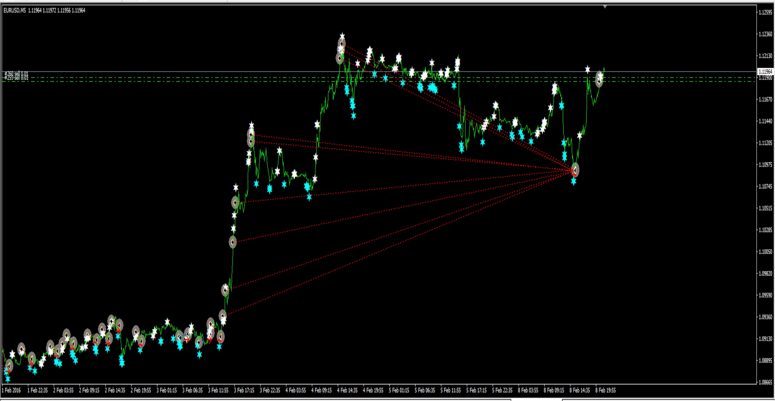The image size is (775, 401).
Task: Click time axis label 1 Feb 22:35
Action: coord(38,390)
